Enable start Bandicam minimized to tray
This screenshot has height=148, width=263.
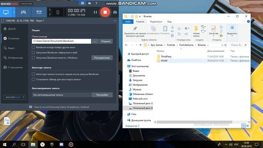tap(33, 53)
